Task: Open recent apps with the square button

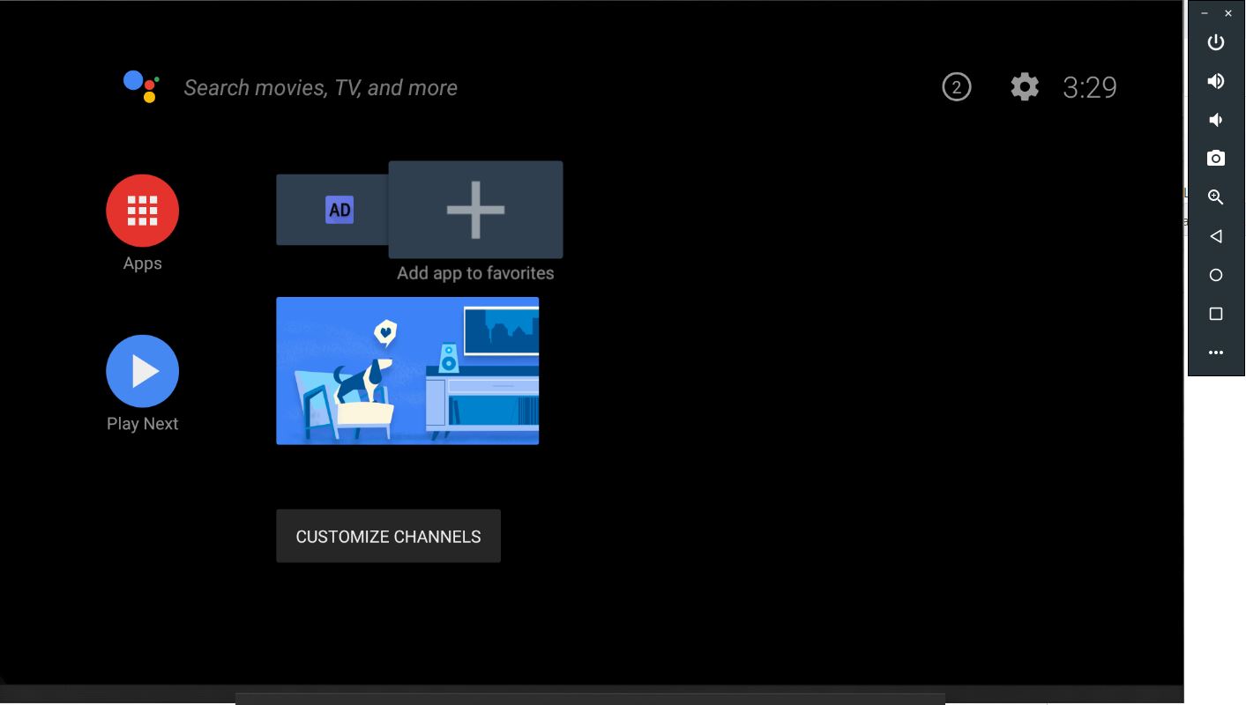Action: [1215, 313]
